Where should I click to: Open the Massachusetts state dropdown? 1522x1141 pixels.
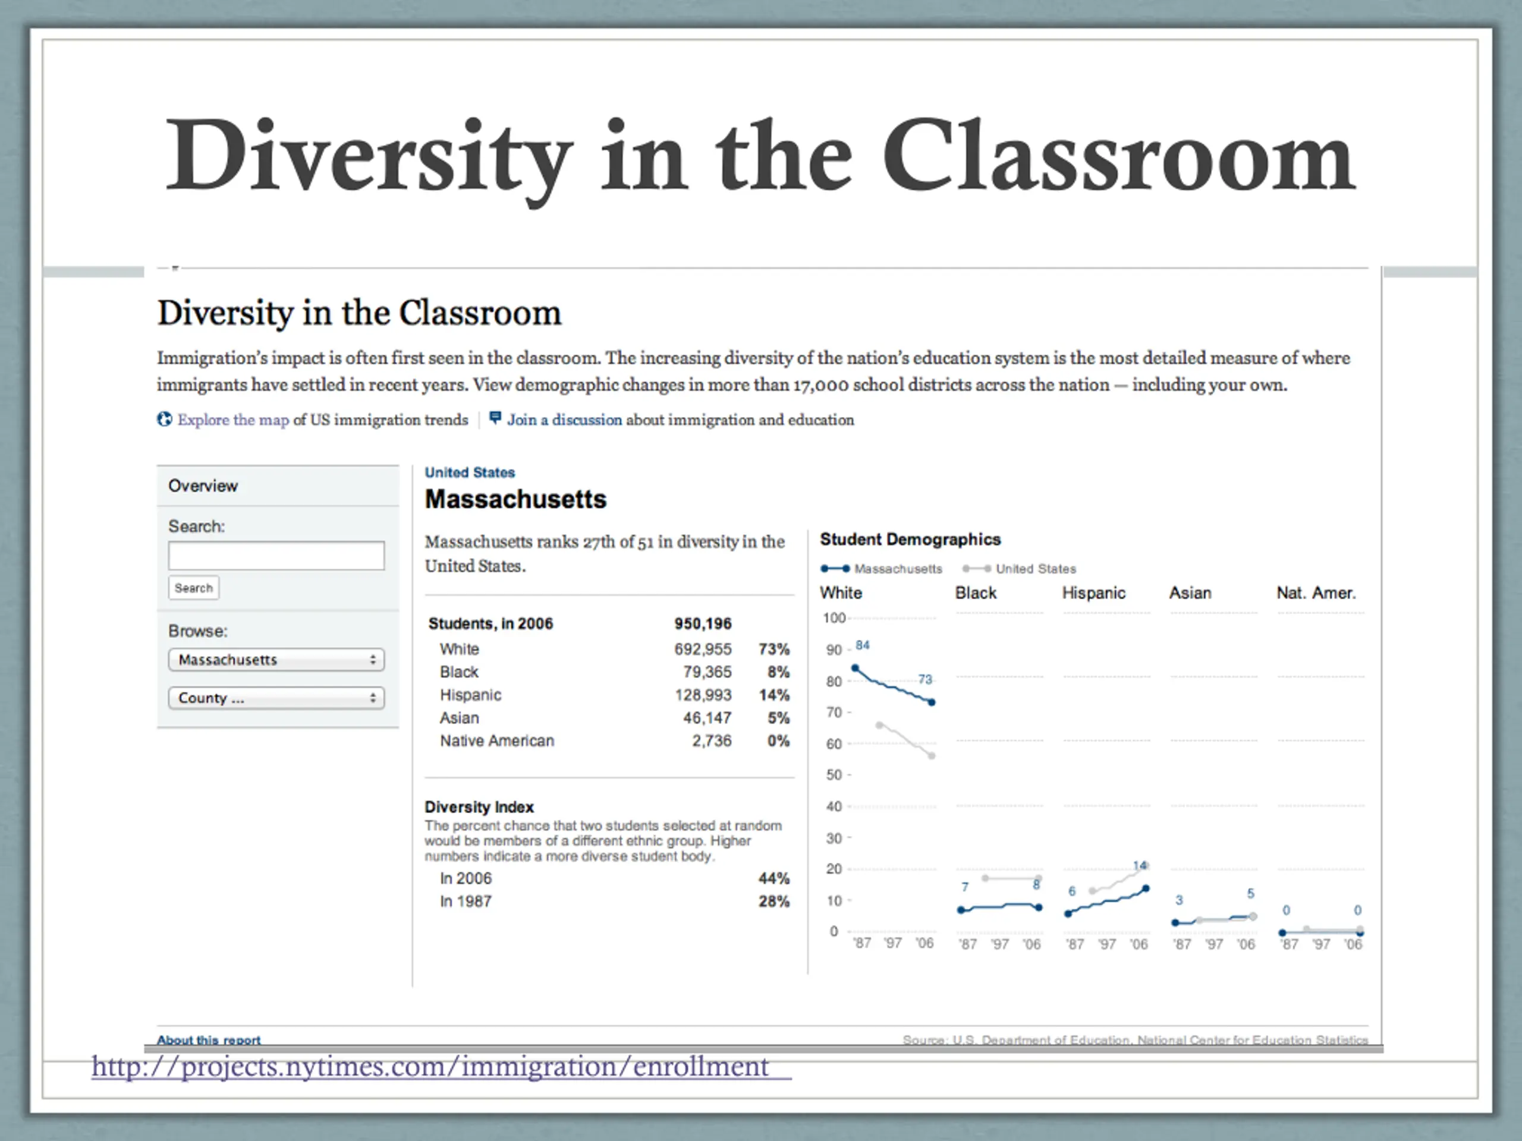click(276, 660)
